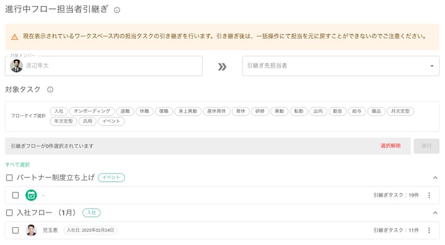Click the 入社フロー（1月） flow title
445x245 pixels.
(x=47, y=212)
